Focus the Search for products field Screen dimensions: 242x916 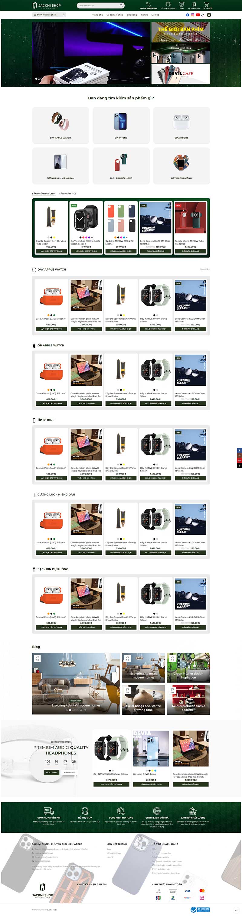click(x=99, y=5)
